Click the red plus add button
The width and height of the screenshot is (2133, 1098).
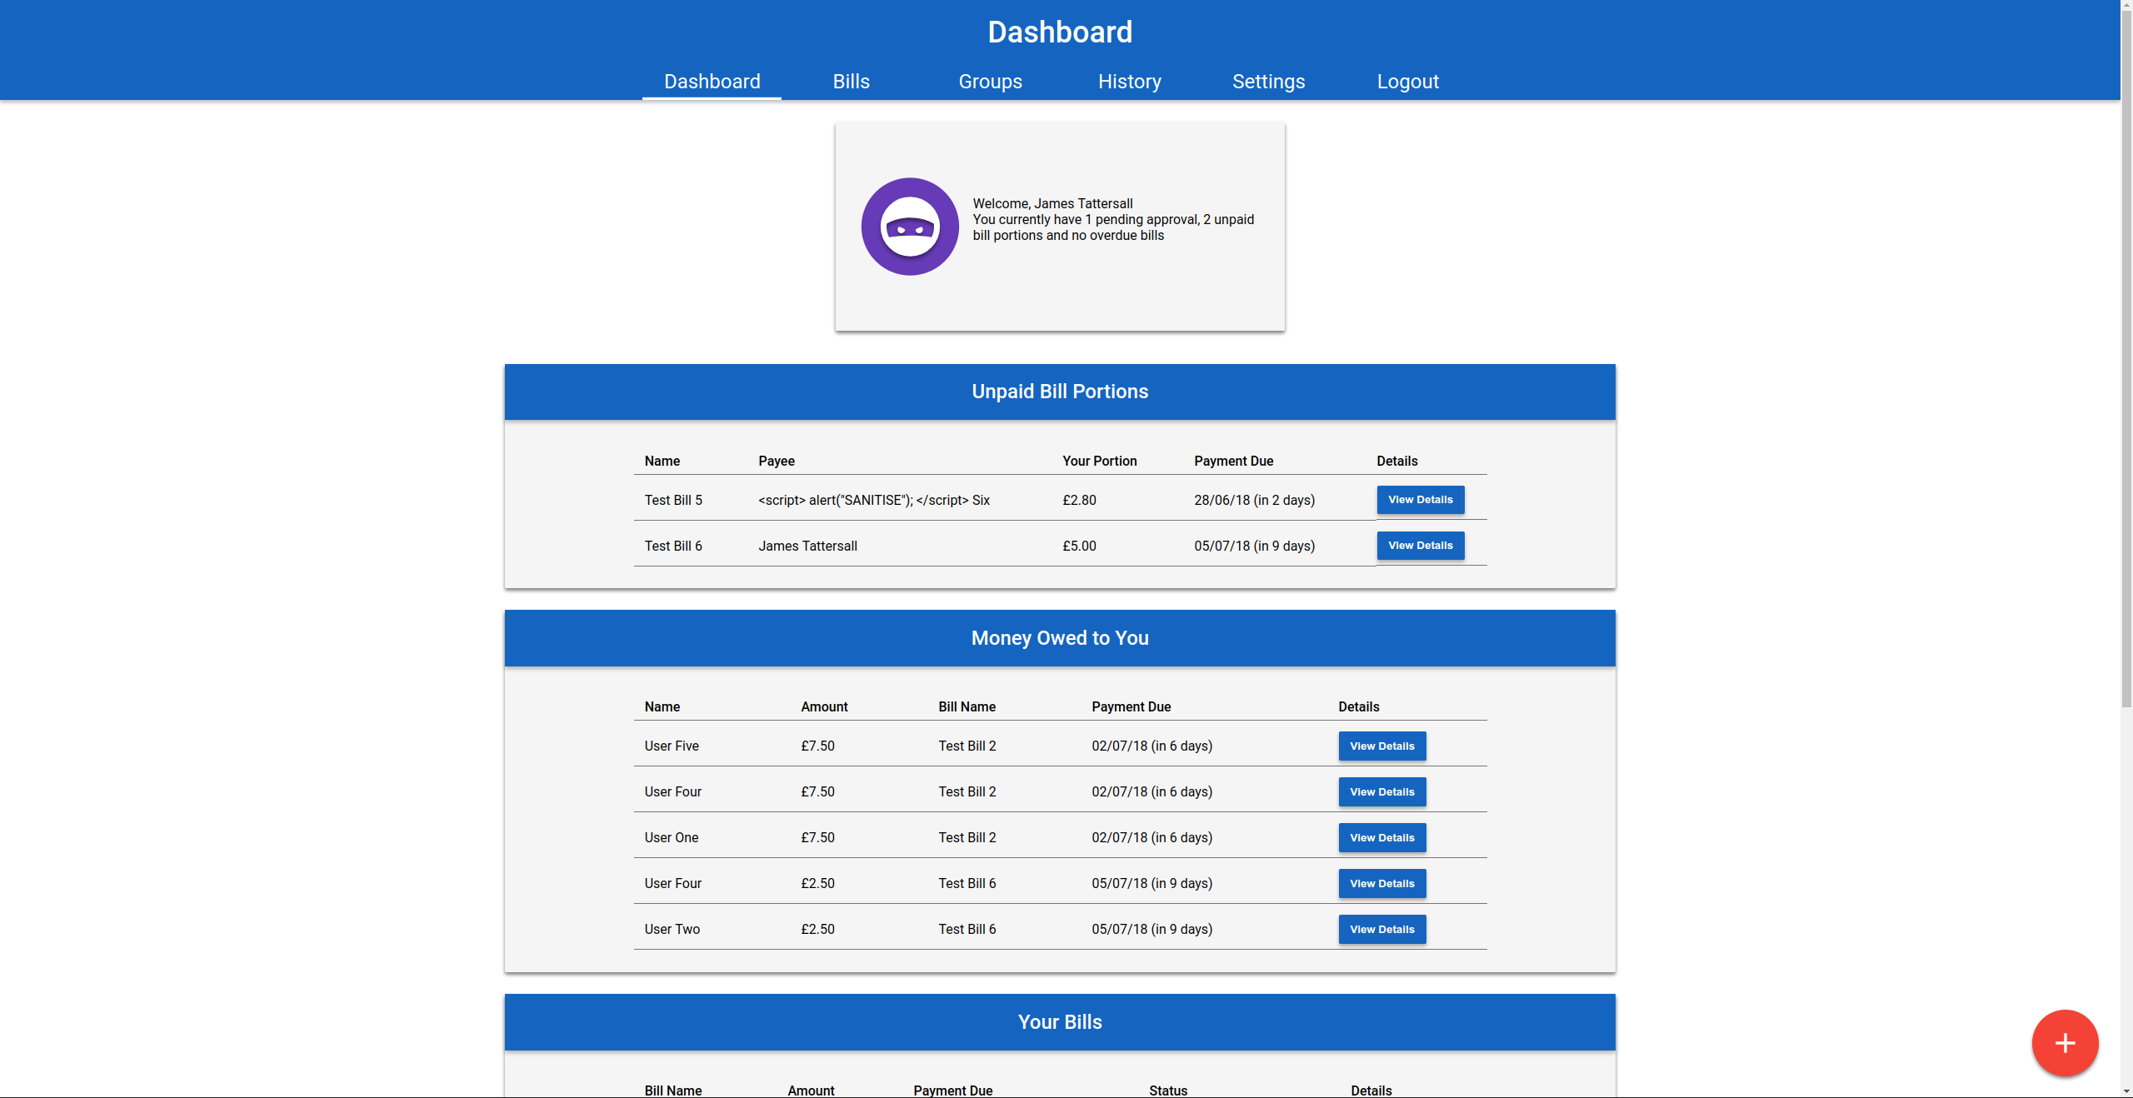point(2065,1043)
